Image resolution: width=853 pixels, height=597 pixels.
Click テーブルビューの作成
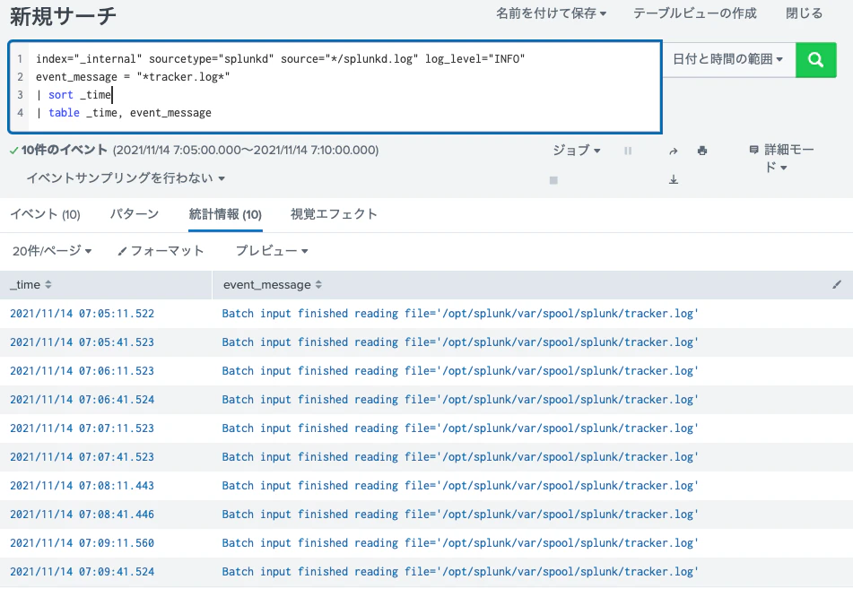pyautogui.click(x=695, y=13)
